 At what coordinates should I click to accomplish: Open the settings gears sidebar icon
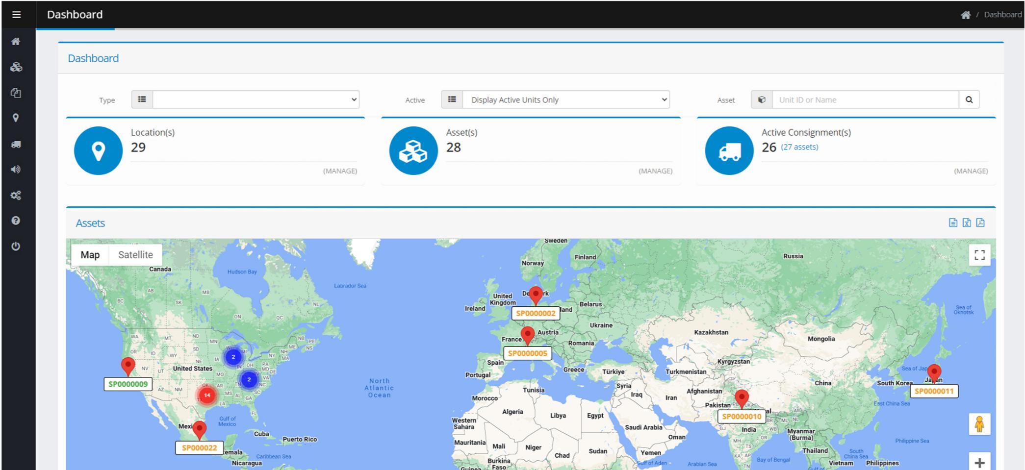16,196
